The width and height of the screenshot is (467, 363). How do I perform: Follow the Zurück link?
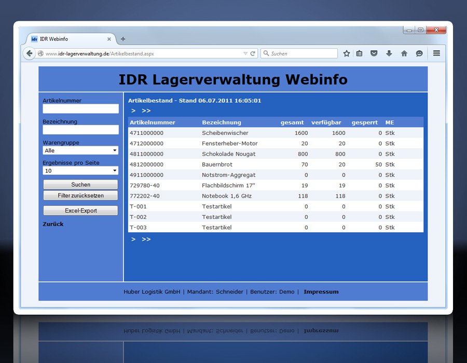[x=53, y=224]
